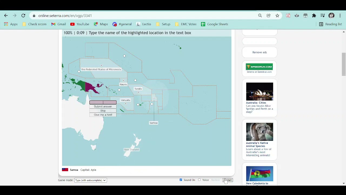Open the EMC Votes bookmark folder

pyautogui.click(x=186, y=24)
